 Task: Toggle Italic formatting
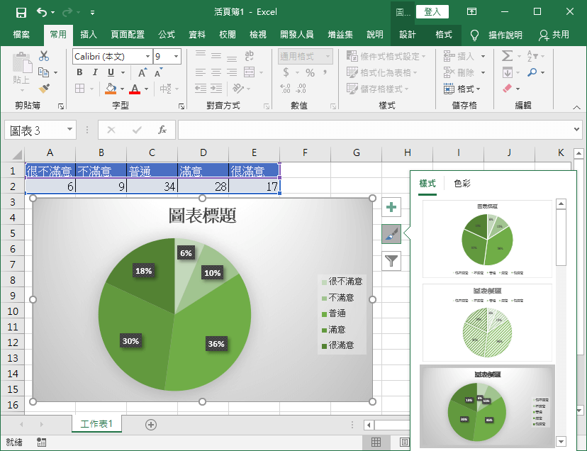95,72
